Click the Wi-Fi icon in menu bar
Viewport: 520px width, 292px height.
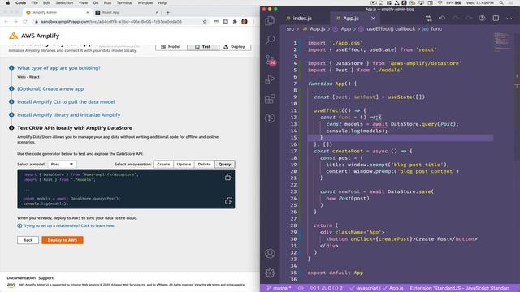pyautogui.click(x=440, y=2)
